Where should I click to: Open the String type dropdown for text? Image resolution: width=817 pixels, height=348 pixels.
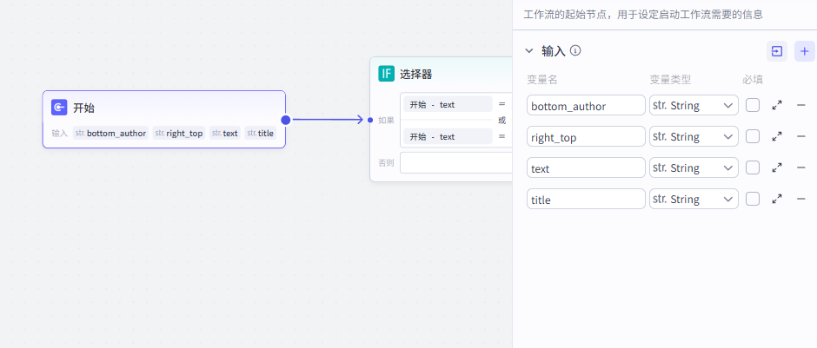(694, 167)
